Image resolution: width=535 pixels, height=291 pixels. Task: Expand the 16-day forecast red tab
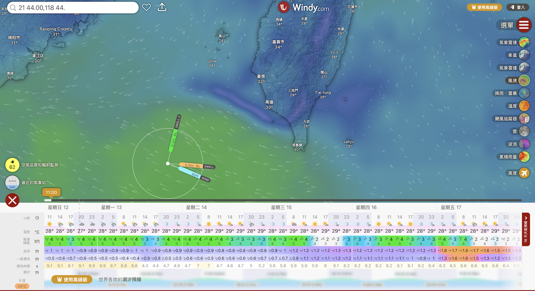coord(526,229)
